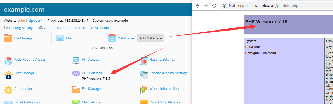The width and height of the screenshot is (333, 104).
Task: Click the IP address 185.238.243.47
Action: [x=67, y=20]
